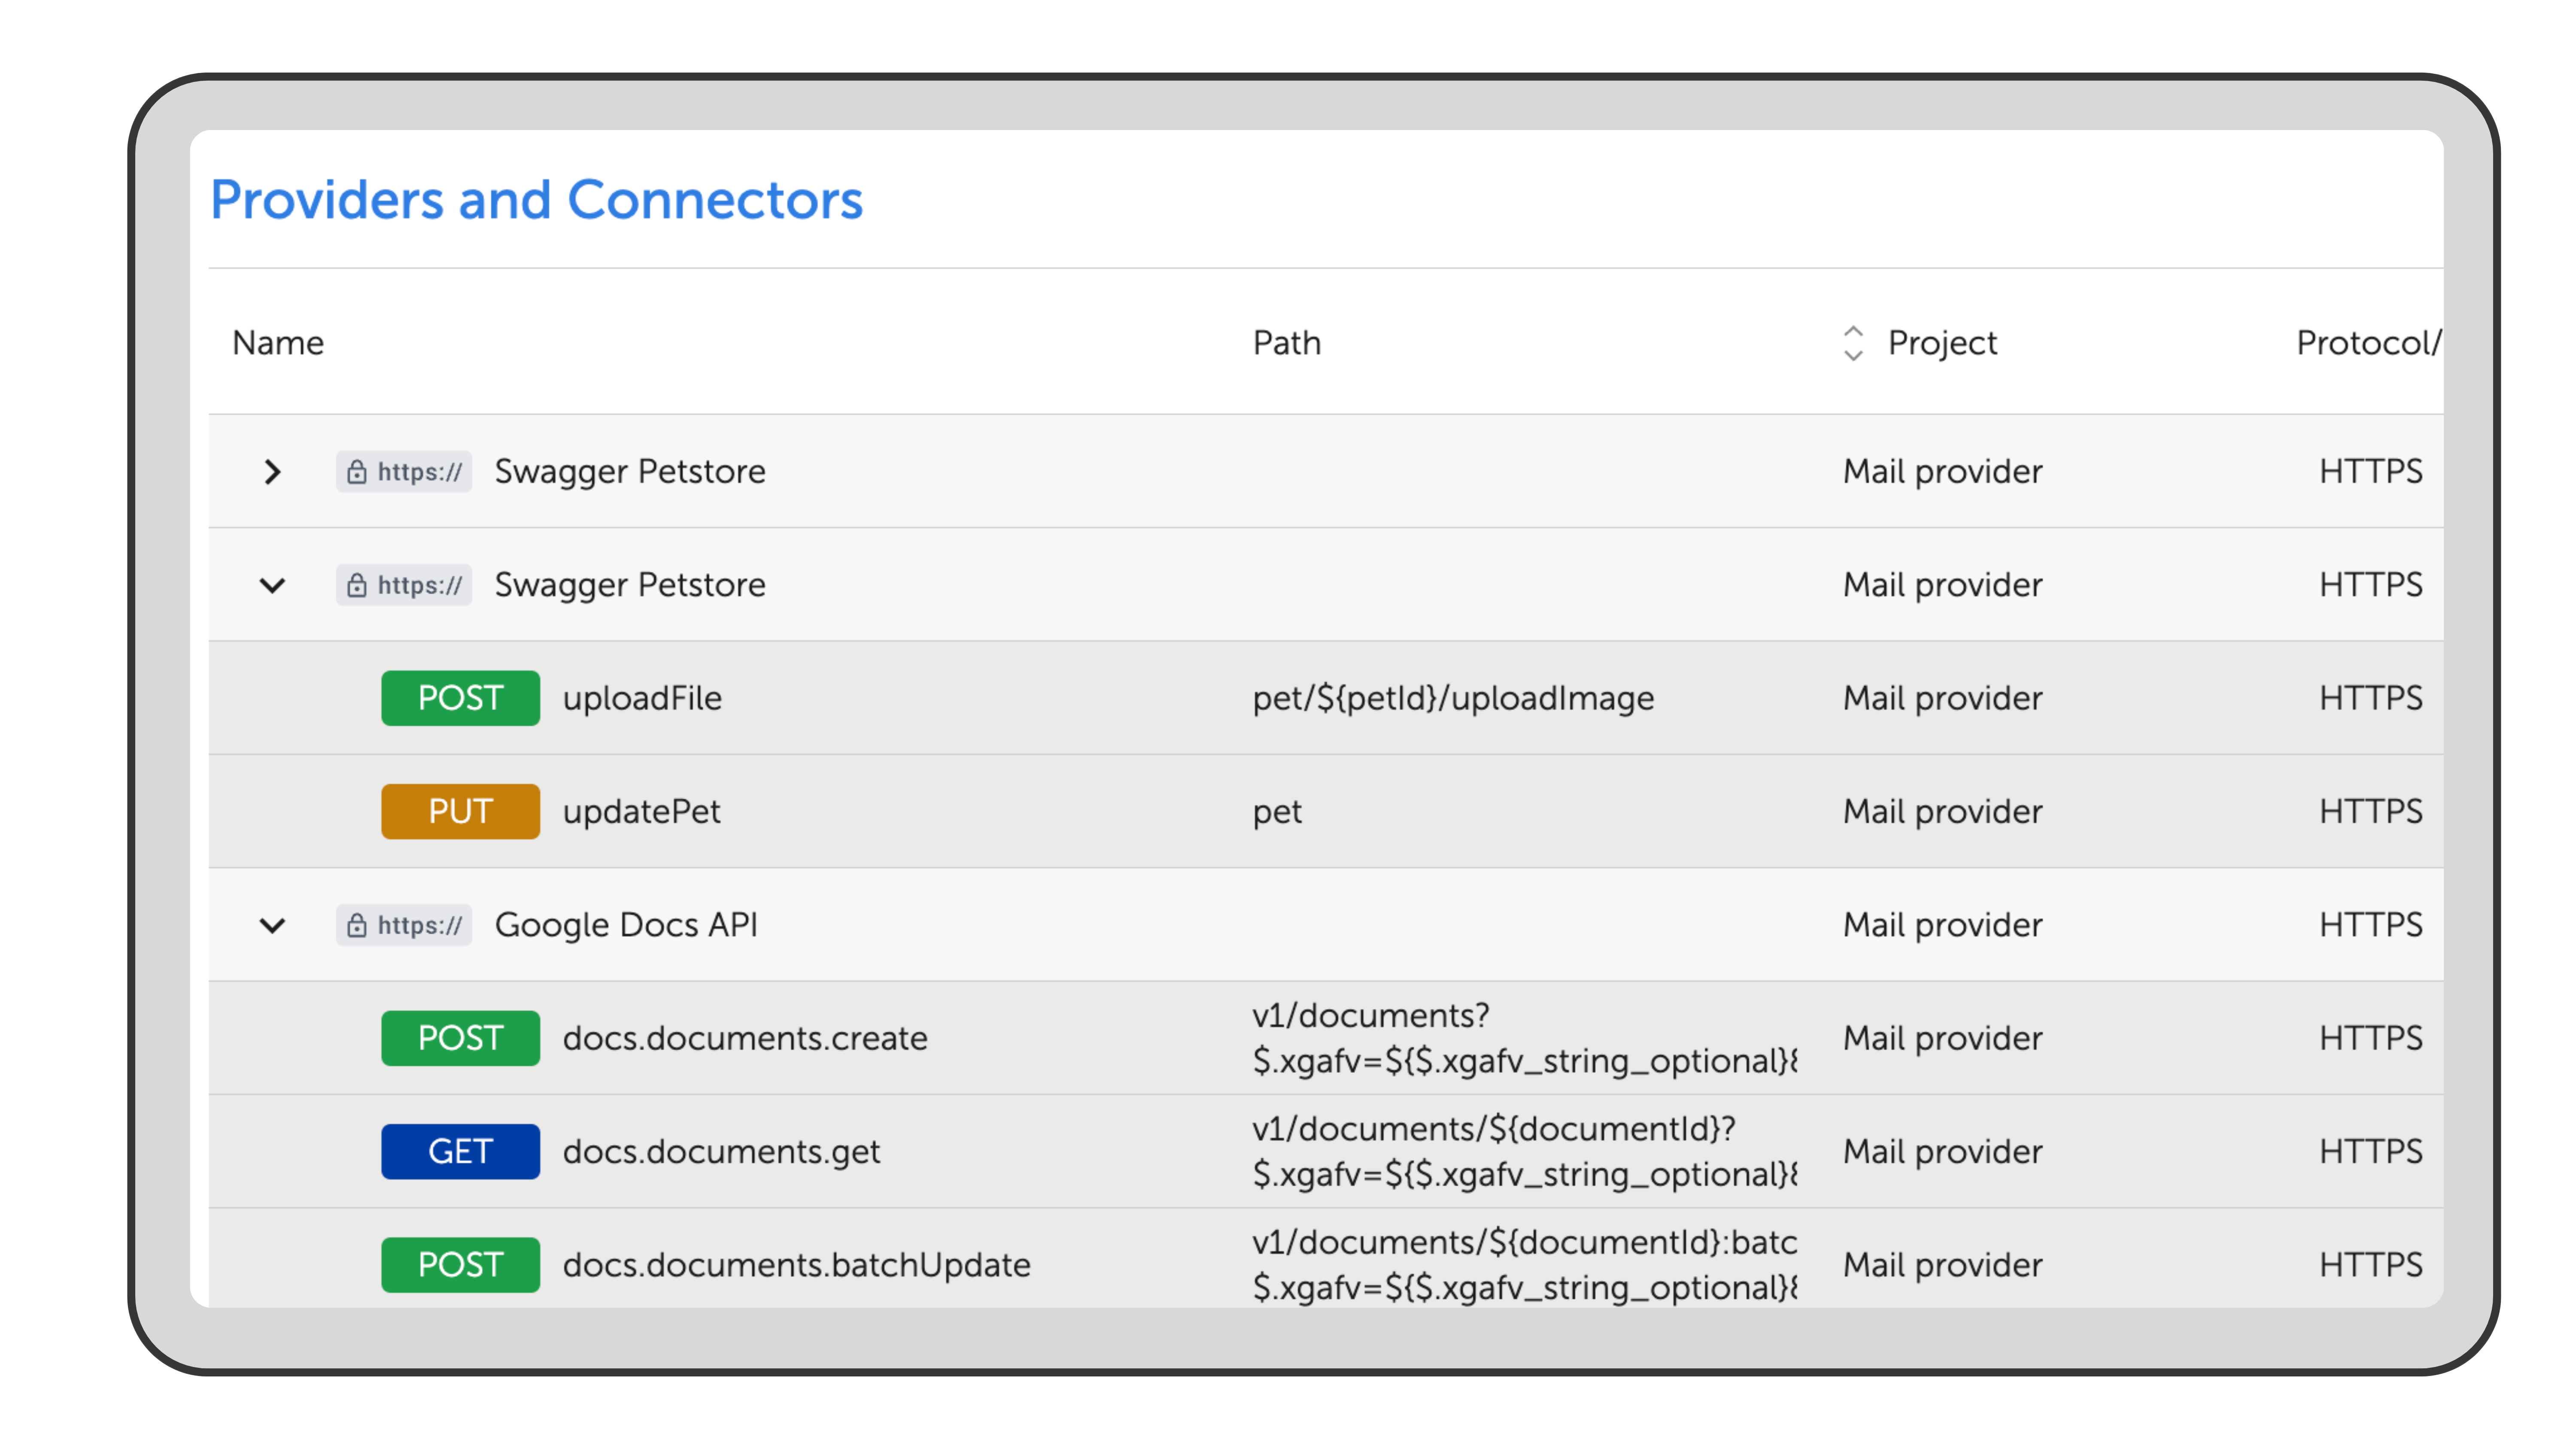Click the https:// badge on the first Swagger Petstore
The height and width of the screenshot is (1449, 2576).
403,471
